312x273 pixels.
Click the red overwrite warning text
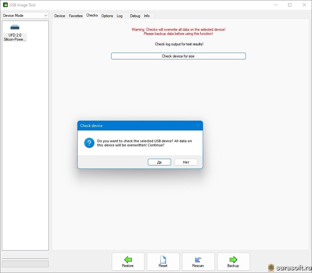(x=178, y=31)
